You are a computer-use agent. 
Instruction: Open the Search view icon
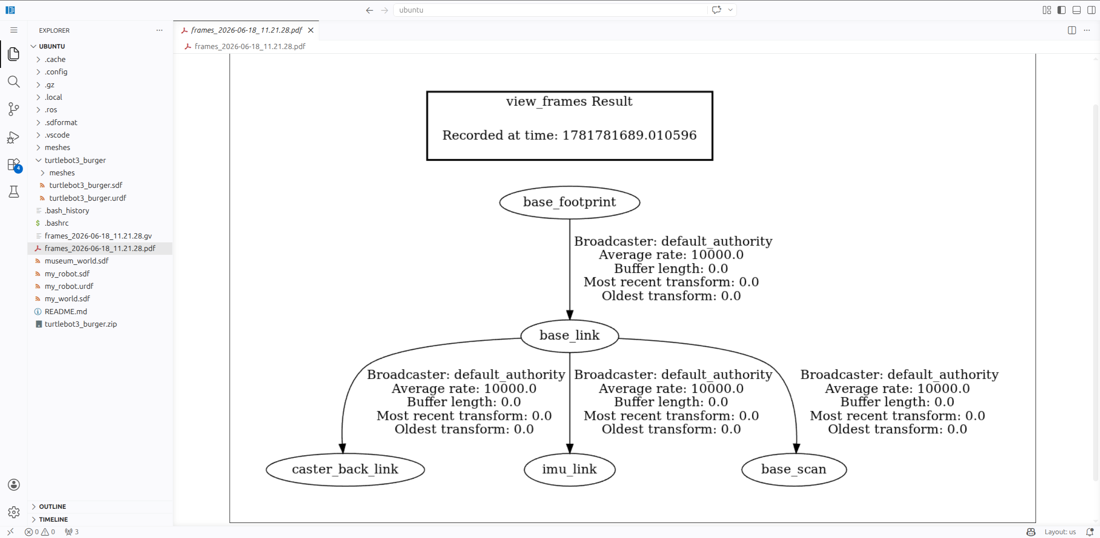tap(14, 82)
